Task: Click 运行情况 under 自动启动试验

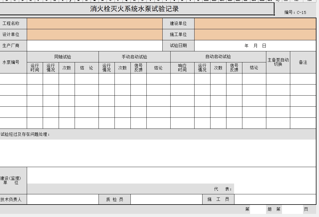Action: coord(202,68)
